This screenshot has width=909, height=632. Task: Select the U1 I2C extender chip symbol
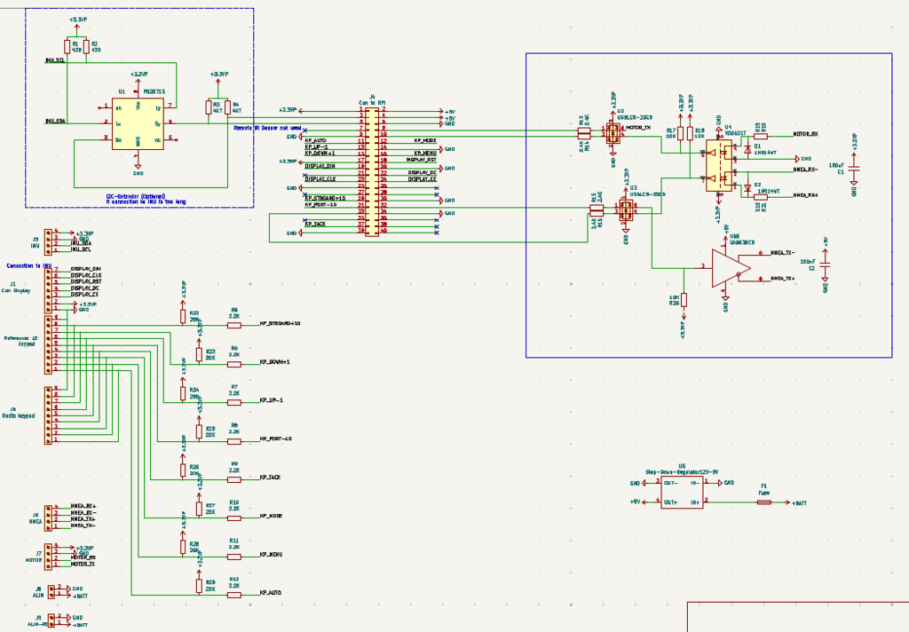coord(138,122)
